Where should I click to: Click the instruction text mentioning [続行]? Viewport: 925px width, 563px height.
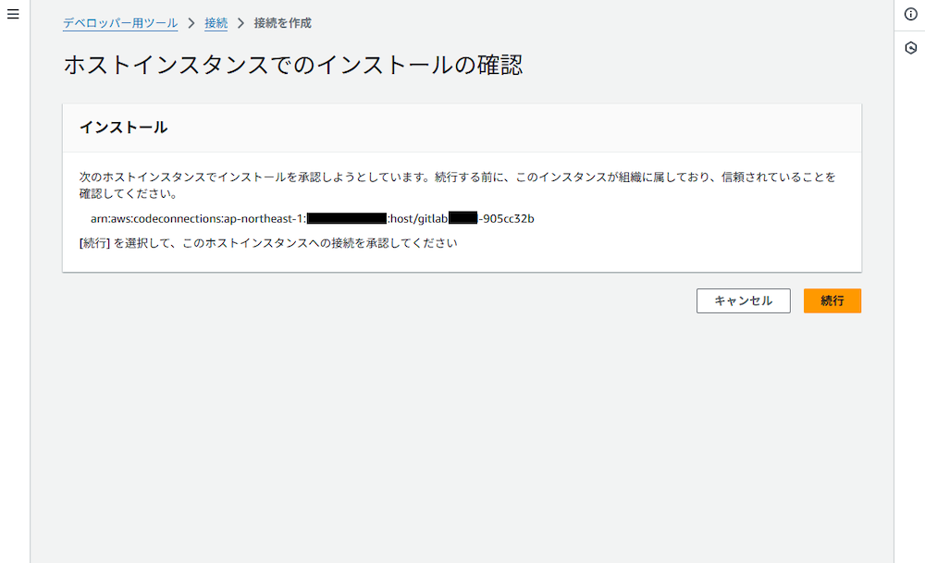point(267,243)
